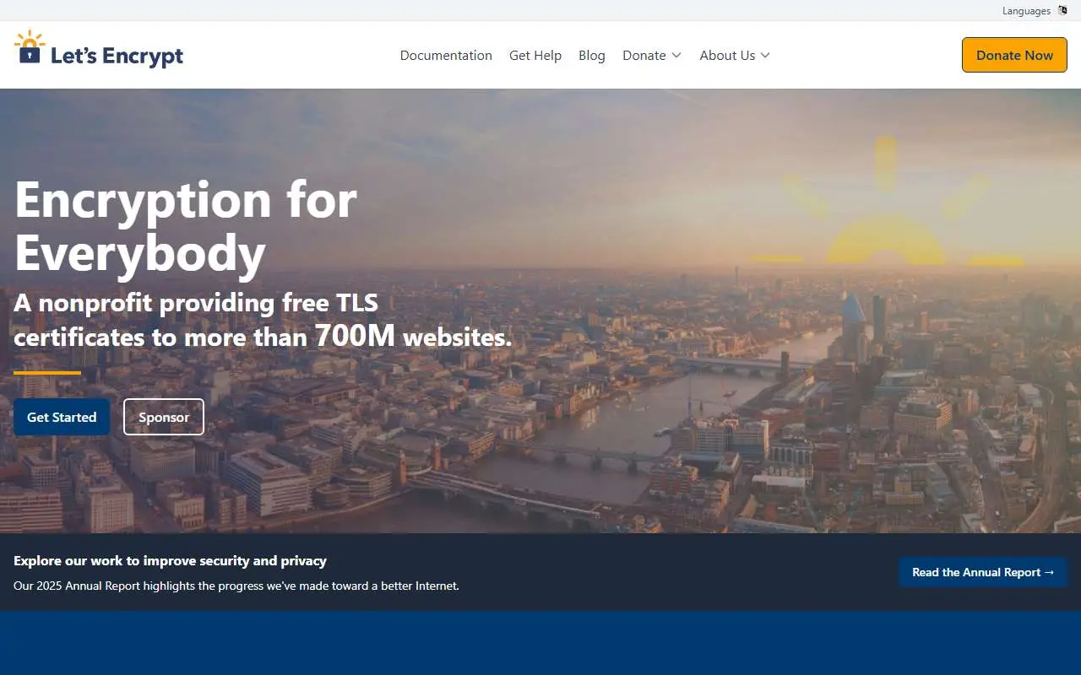Open Read the Annual Report link
This screenshot has width=1081, height=675.
983,572
